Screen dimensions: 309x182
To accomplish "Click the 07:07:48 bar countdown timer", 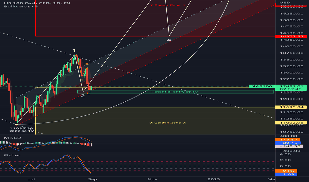I will [291, 89].
